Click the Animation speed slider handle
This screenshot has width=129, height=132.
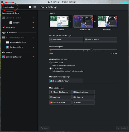92,50
